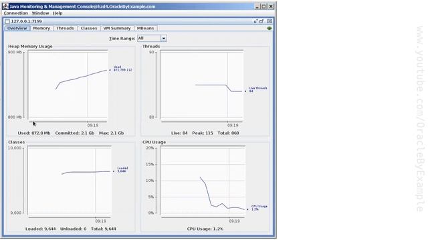
Task: Click the 'Used: 872.8 Mb' heap value
Action: (x=34, y=133)
